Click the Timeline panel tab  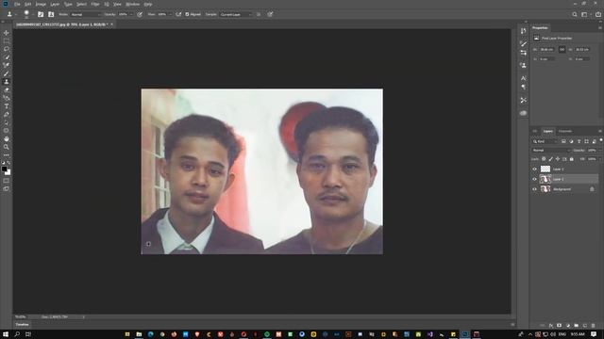coord(22,325)
